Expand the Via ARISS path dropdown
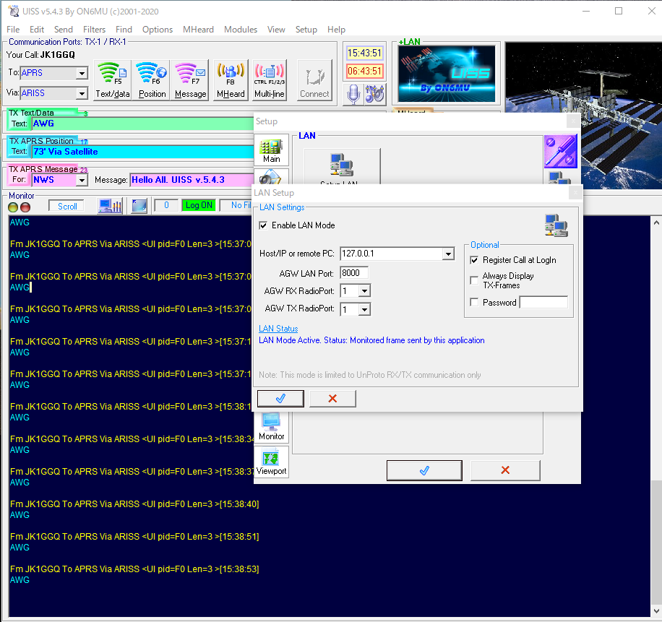This screenshot has width=662, height=622. (x=82, y=93)
